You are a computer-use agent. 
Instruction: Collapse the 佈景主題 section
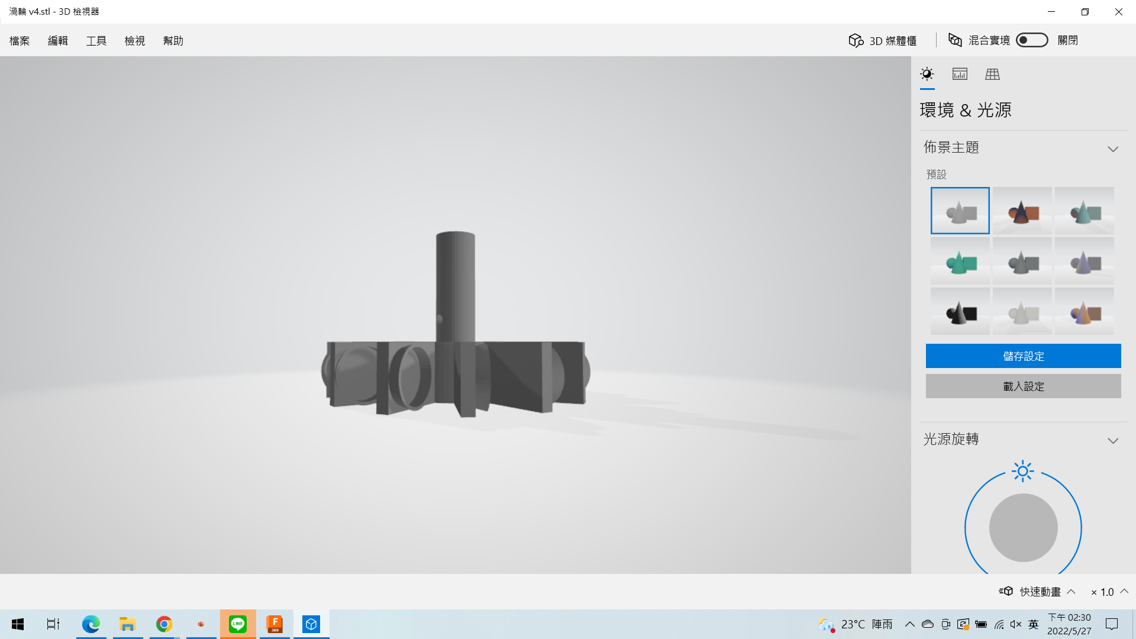[1113, 149]
